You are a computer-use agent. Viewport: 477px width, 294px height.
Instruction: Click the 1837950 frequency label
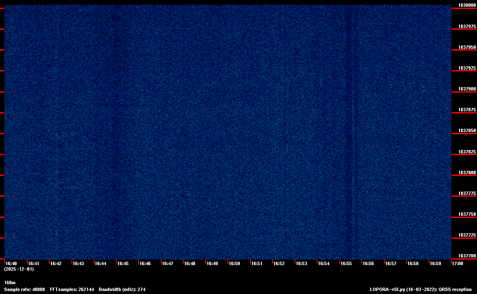click(467, 48)
